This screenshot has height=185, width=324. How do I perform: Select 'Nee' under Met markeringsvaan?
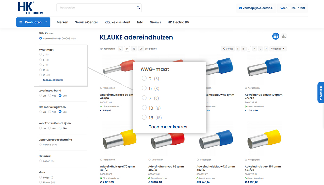tap(50, 112)
